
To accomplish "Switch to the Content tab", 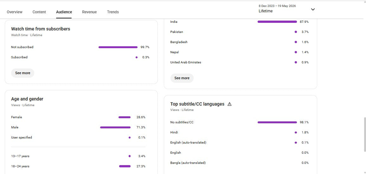I will [39, 12].
